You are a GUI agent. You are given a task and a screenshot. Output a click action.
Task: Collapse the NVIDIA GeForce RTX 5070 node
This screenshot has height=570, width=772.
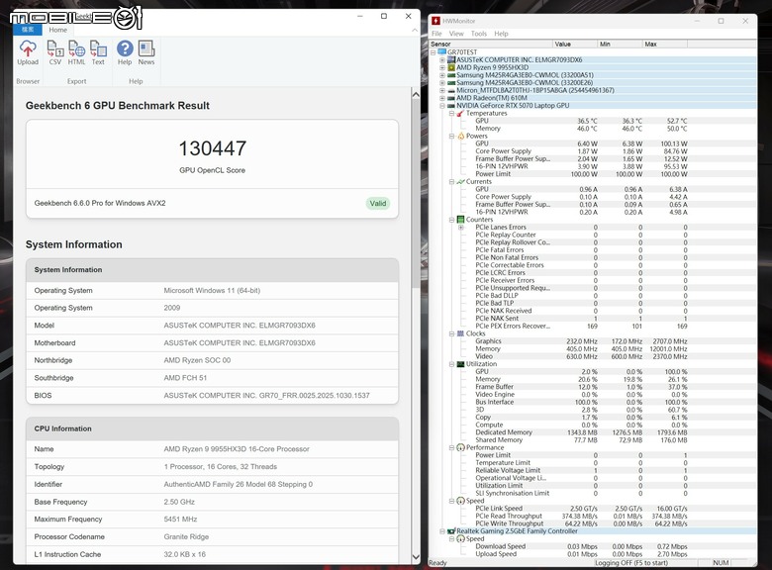click(442, 105)
